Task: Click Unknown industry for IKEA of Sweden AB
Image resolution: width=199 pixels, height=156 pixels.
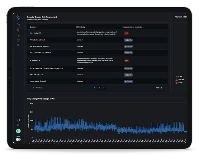Action: pos(80,75)
